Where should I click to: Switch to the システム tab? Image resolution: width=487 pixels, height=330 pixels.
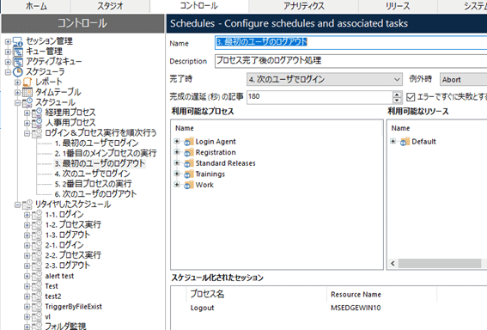(x=463, y=6)
